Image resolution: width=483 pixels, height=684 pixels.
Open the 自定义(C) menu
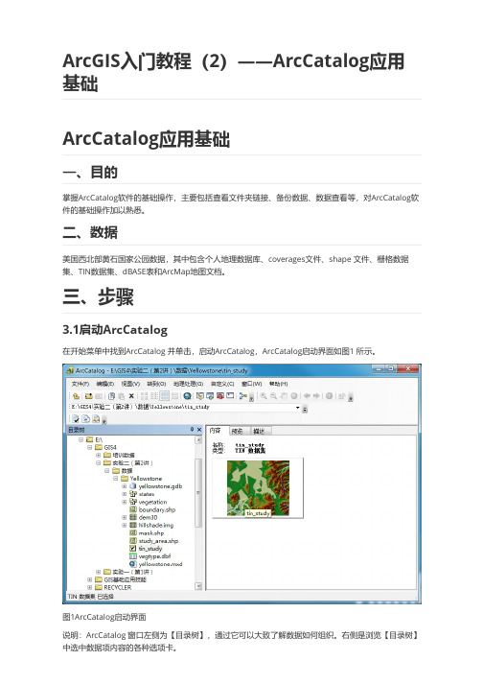point(222,384)
